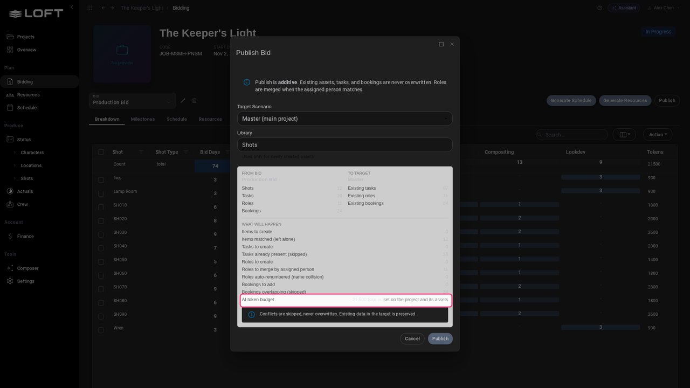Open Actuals in the sidebar
The height and width of the screenshot is (388, 690).
[39, 191]
